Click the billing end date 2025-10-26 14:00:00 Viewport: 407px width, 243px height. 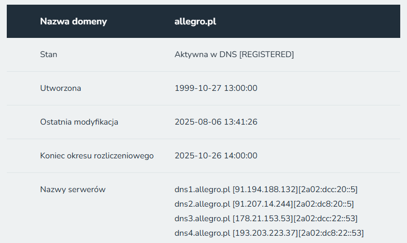[x=216, y=156]
